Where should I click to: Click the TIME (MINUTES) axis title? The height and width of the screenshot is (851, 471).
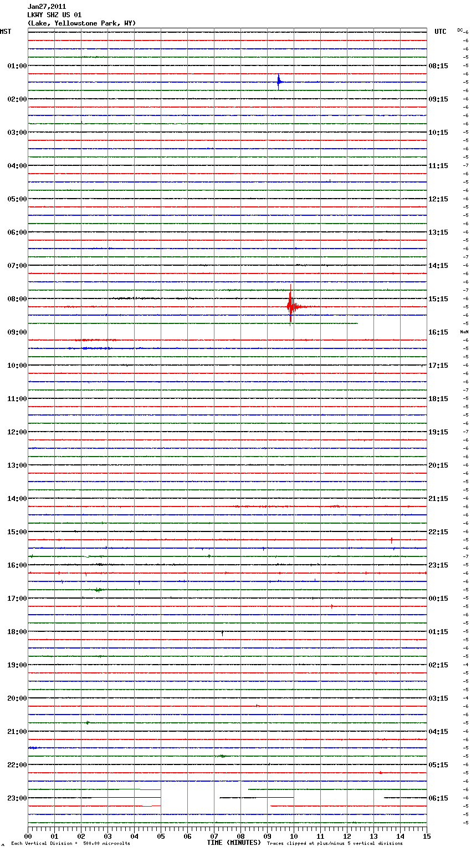(234, 843)
